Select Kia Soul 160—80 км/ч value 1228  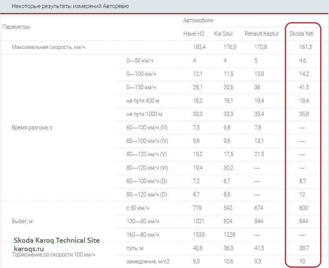coord(230,235)
